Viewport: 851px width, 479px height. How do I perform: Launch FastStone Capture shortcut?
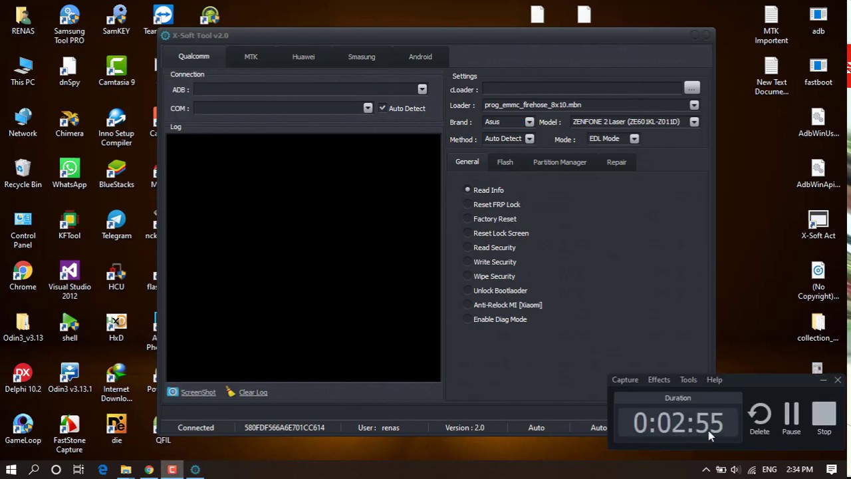click(69, 434)
